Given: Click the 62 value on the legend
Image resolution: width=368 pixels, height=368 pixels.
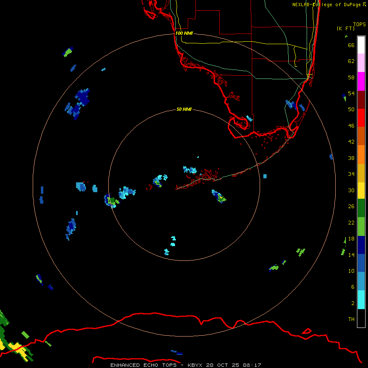Looking at the screenshot, I should tap(351, 61).
